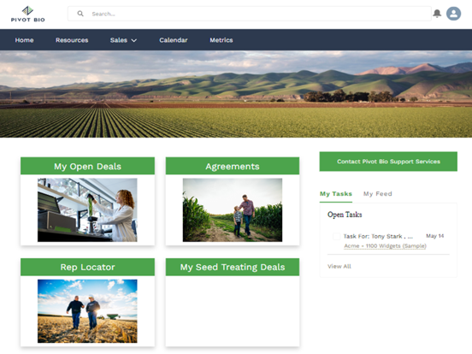Image resolution: width=472 pixels, height=354 pixels.
Task: Check the Tony Stark task checkbox
Action: pyautogui.click(x=336, y=236)
